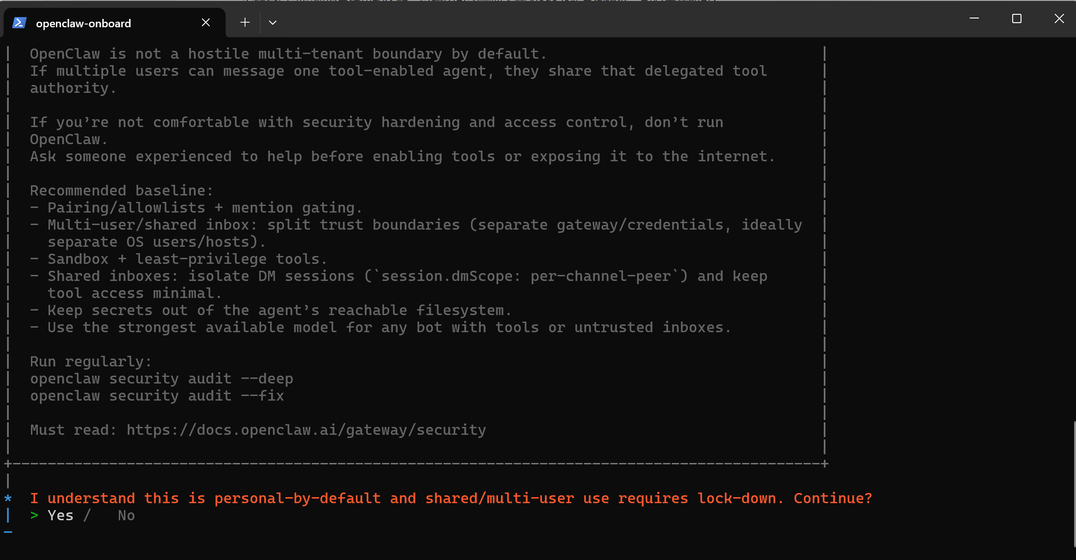The height and width of the screenshot is (560, 1076).
Task: Click the 'Run regularly:' heading line
Action: [x=91, y=361]
